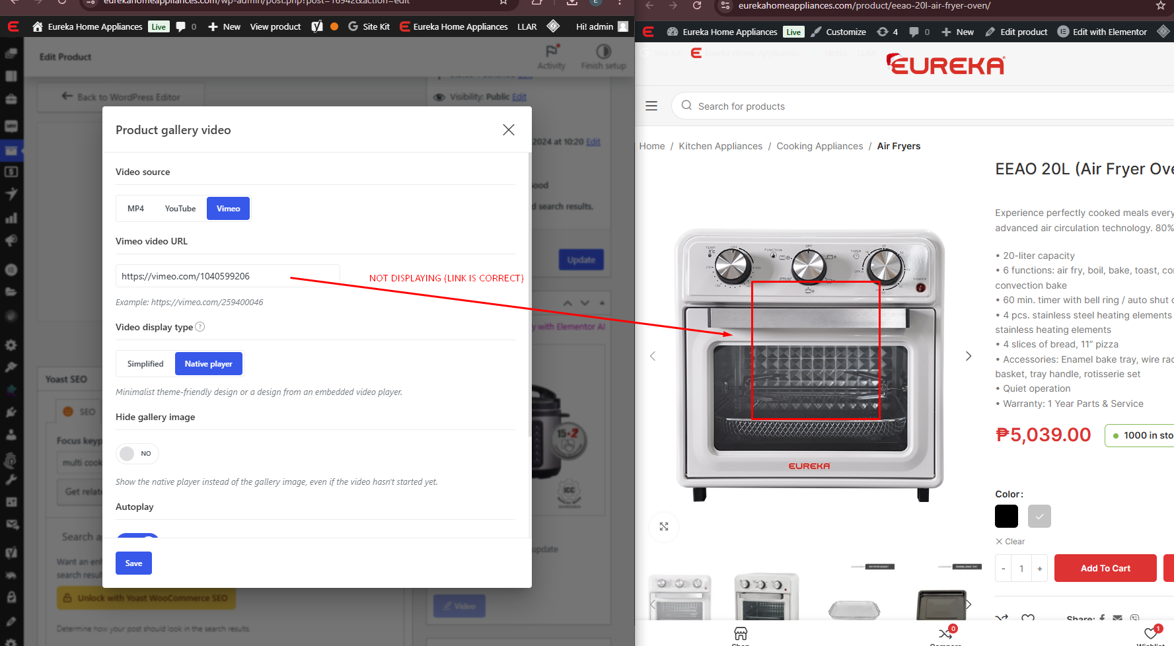Open the Video display type help icon

pyautogui.click(x=200, y=327)
